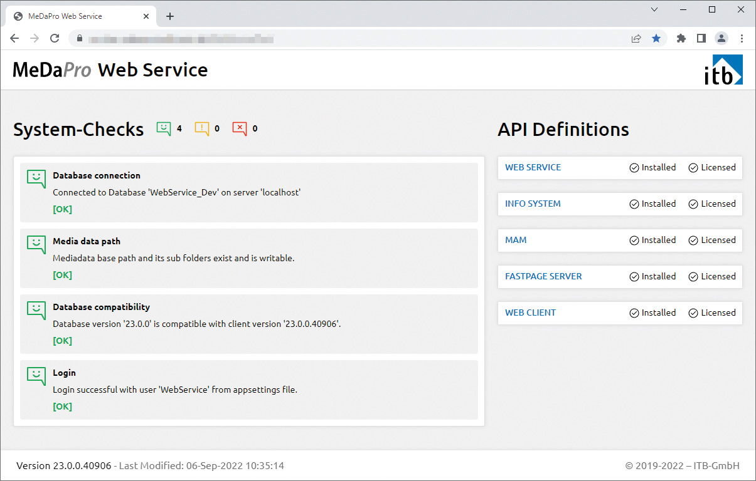
Task: Close the browser window
Action: click(741, 9)
